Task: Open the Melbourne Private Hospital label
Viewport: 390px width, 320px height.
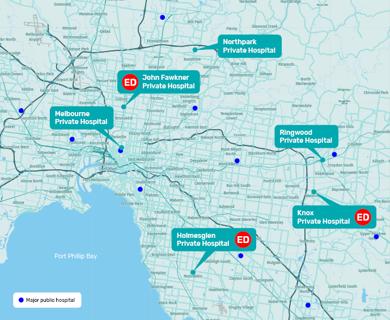Action: 81,117
